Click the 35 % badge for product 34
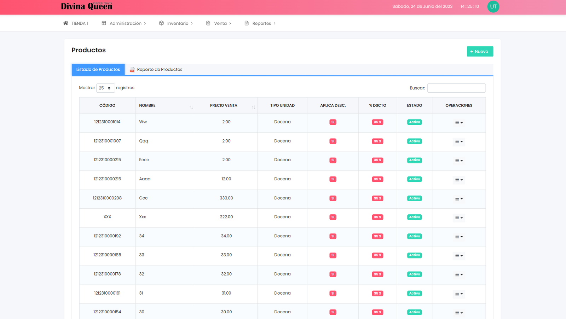Viewport: 566px width, 319px height. [x=377, y=236]
